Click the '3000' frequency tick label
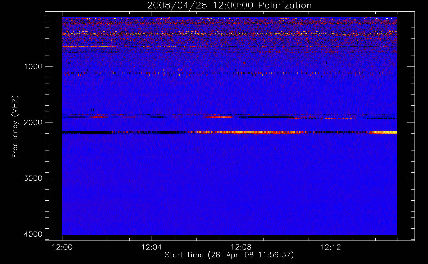Viewport: 428px width, 264px height. point(33,178)
